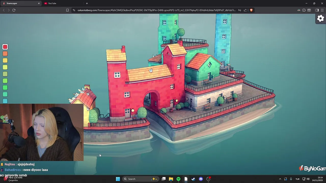Click the Najitsu chat message
Image resolution: width=326 pixels, height=183 pixels.
pos(17,164)
